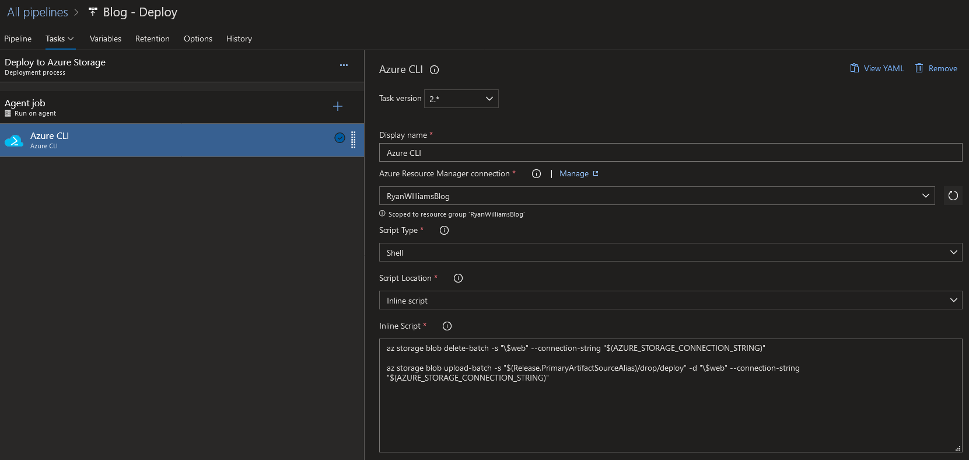Screen dimensions: 969x460
Task: Click the Tasks tab chevron arrow
Action: pyautogui.click(x=71, y=39)
